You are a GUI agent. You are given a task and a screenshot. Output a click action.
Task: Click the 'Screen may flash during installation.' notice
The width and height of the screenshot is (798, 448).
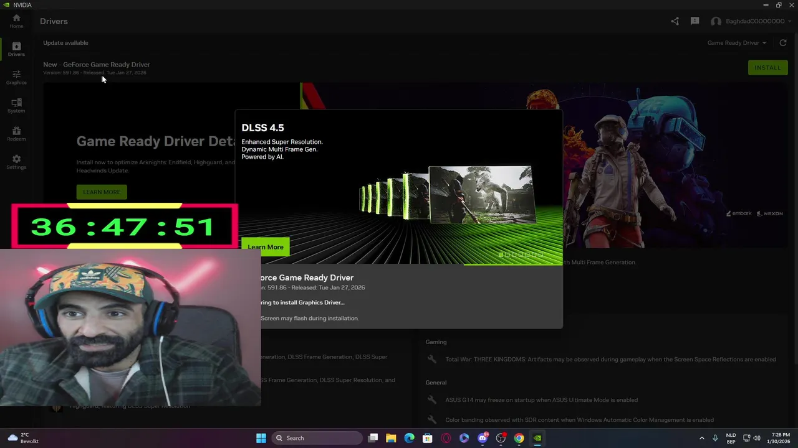click(309, 318)
